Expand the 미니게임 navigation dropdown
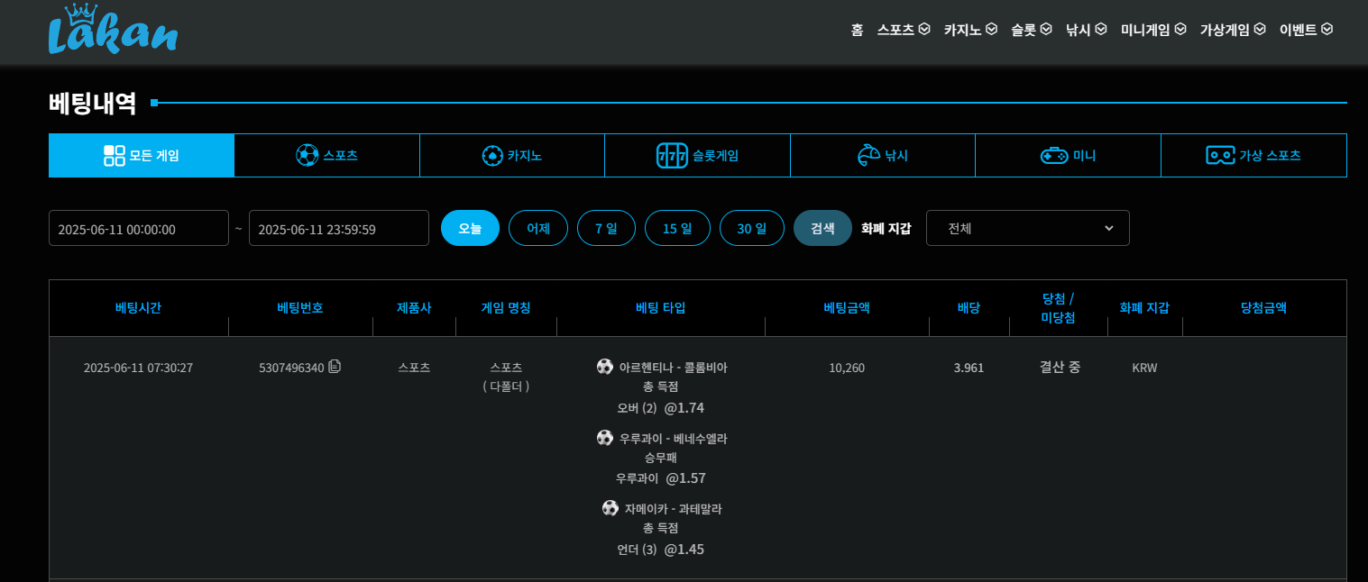The height and width of the screenshot is (582, 1368). click(1152, 30)
